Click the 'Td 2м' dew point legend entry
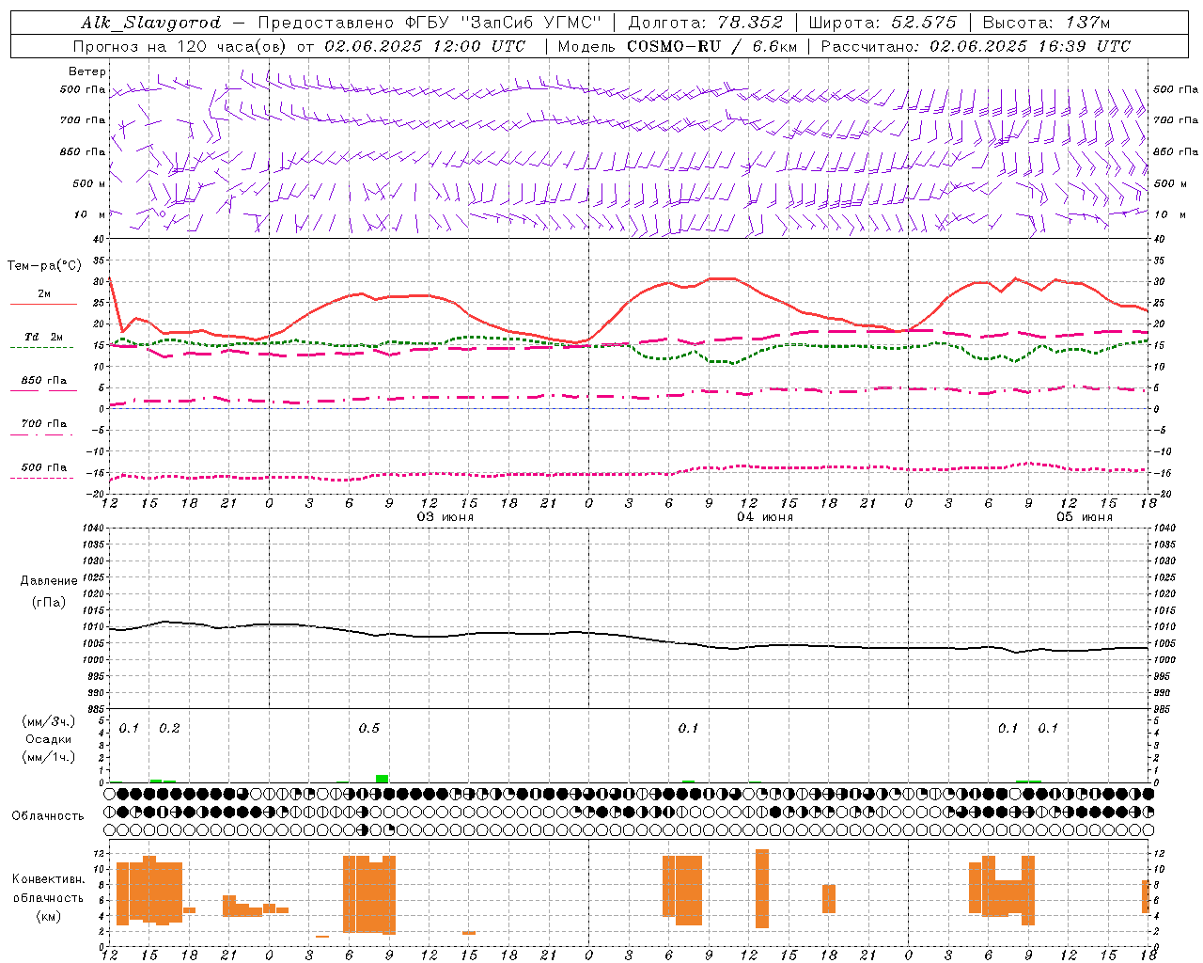 click(x=44, y=337)
